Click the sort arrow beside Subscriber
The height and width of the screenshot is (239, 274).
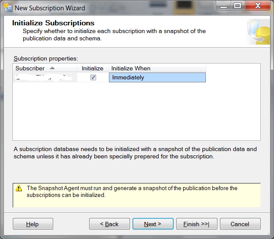click(52, 68)
